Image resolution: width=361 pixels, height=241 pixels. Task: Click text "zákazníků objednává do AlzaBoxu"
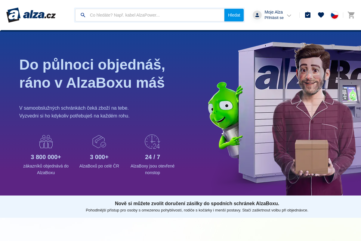click(46, 169)
